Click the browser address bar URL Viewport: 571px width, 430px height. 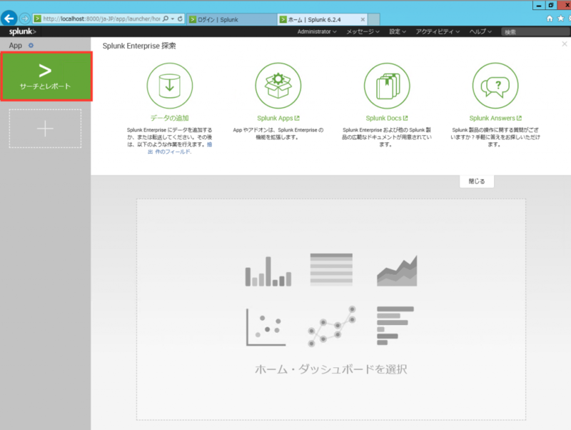(101, 19)
